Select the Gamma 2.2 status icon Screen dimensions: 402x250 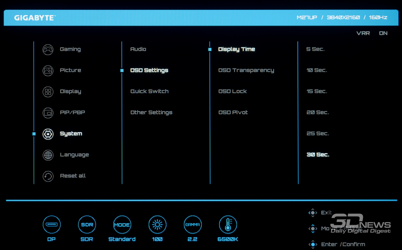click(x=192, y=224)
